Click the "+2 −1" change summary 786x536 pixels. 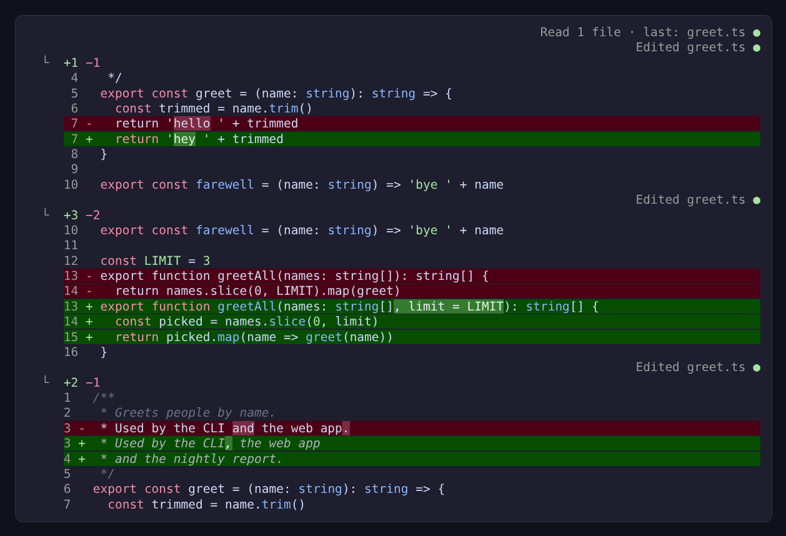82,382
